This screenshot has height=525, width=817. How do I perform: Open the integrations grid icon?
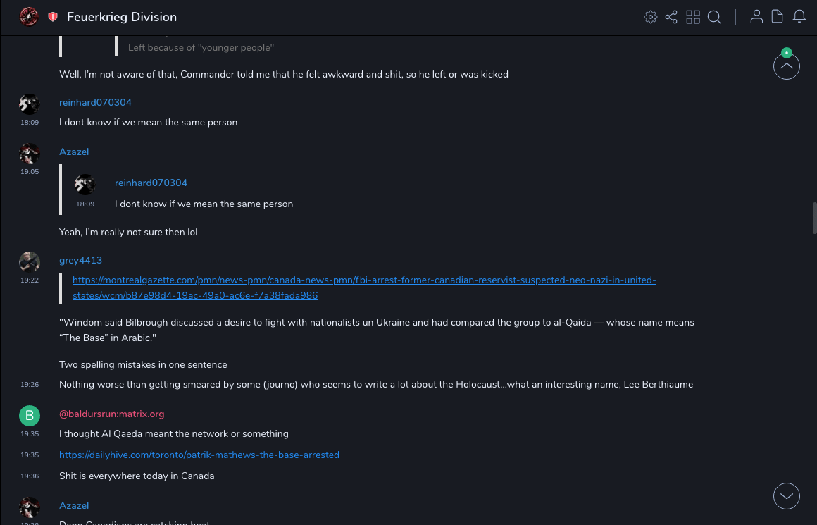(x=693, y=17)
